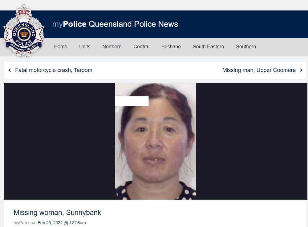Open the Units menu item
Image resolution: width=308 pixels, height=227 pixels.
click(x=85, y=47)
